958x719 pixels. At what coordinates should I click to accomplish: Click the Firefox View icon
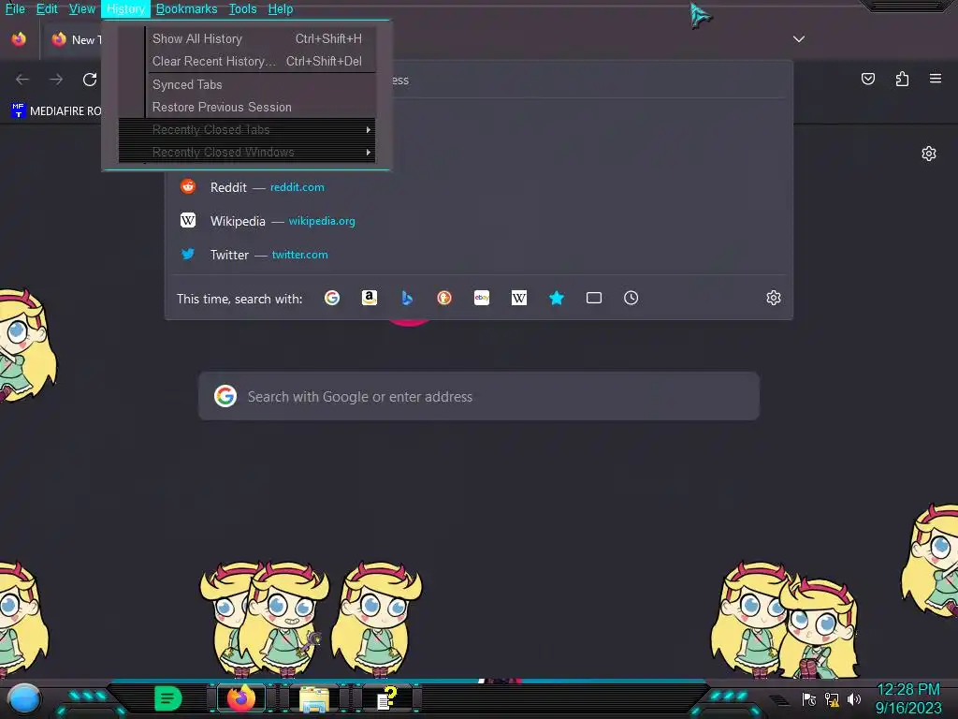[19, 39]
